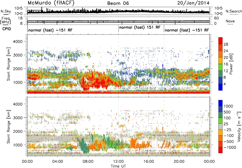Click the '2000' tick on velocity panel
Image resolution: width=242 pixels, height=168 pixels.
(18, 131)
